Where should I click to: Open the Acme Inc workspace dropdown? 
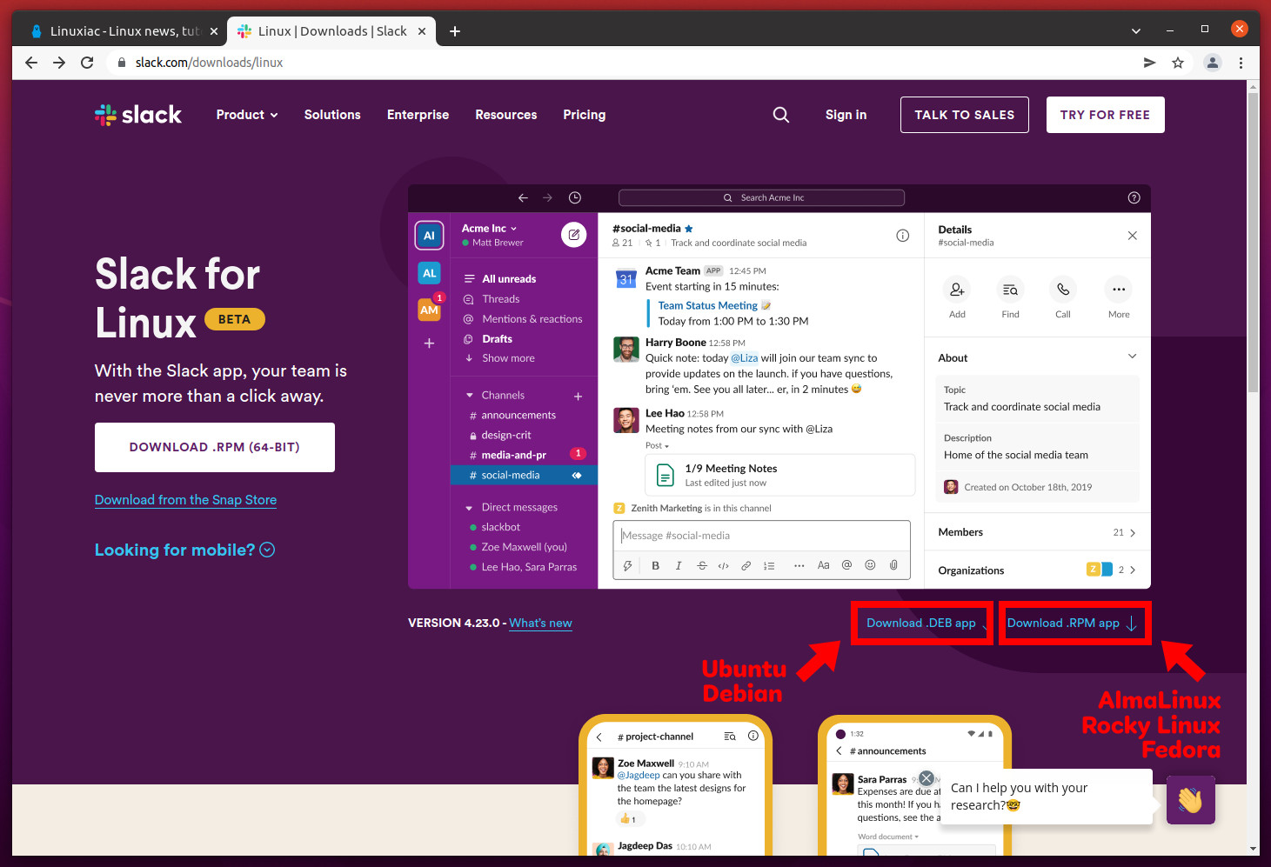point(490,229)
